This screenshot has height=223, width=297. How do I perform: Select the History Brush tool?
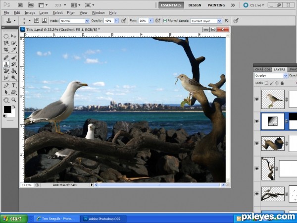click(14, 64)
